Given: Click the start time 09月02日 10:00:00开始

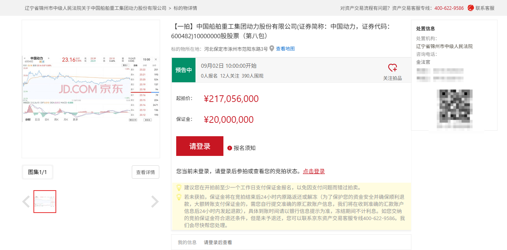Looking at the screenshot, I should coord(229,66).
